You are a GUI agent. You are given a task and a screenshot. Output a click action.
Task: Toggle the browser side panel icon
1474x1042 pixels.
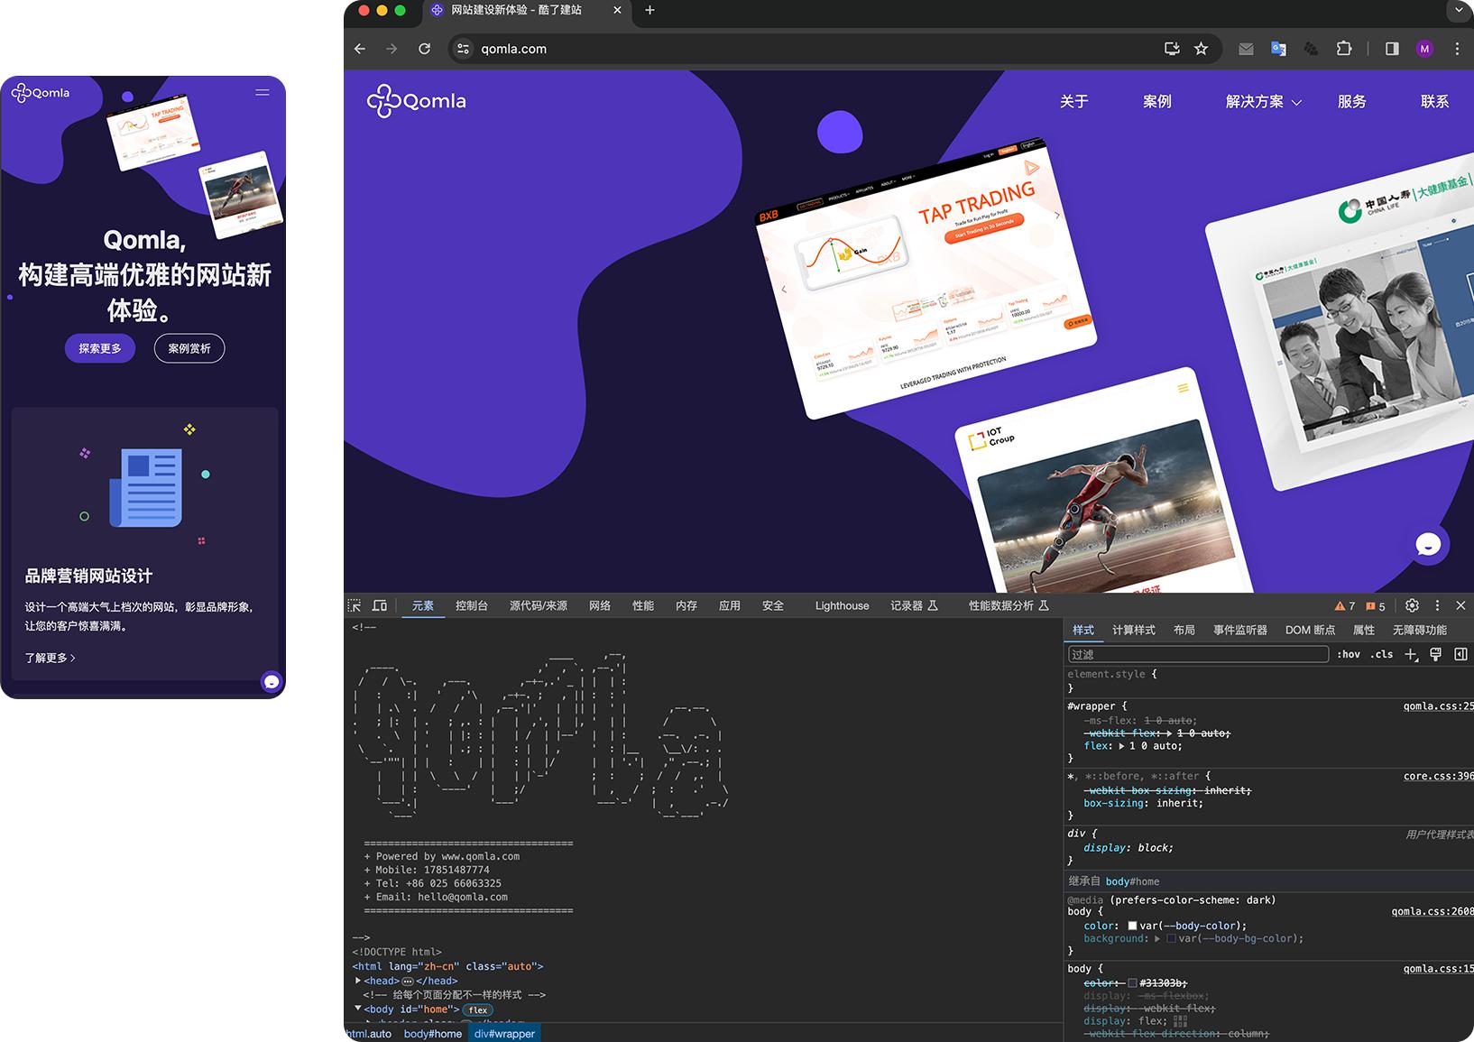point(1392,49)
